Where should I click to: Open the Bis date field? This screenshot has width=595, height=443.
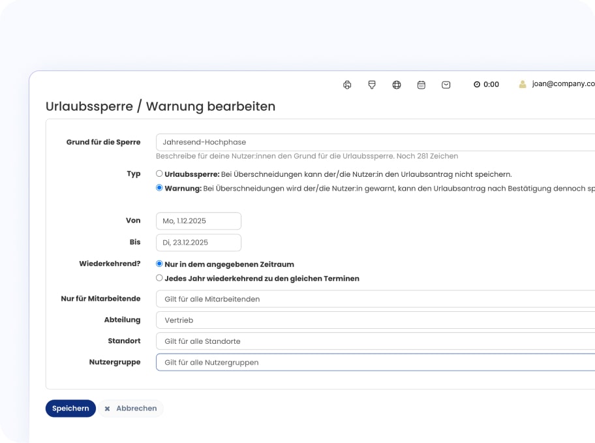(x=198, y=243)
